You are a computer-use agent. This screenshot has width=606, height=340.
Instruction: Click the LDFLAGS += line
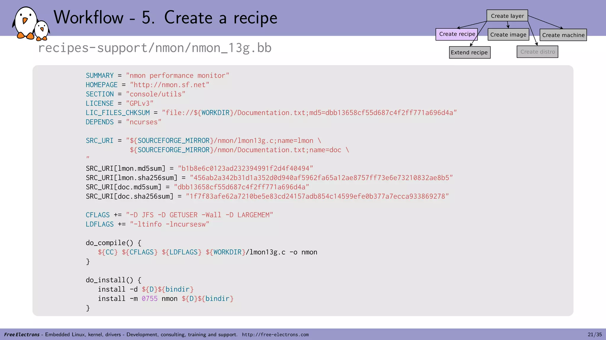147,224
